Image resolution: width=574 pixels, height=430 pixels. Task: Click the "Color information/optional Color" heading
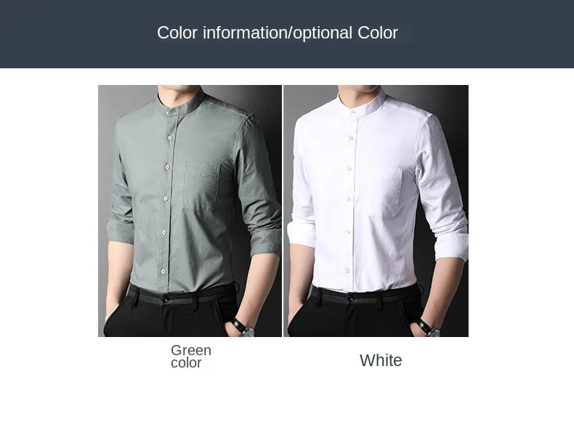coord(277,33)
